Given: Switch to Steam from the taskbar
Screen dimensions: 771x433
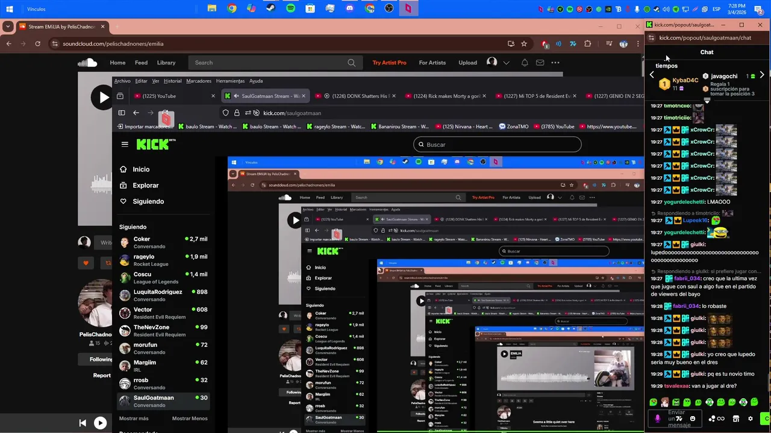Looking at the screenshot, I should point(271,8).
